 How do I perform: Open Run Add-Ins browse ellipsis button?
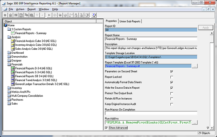pos(195,122)
